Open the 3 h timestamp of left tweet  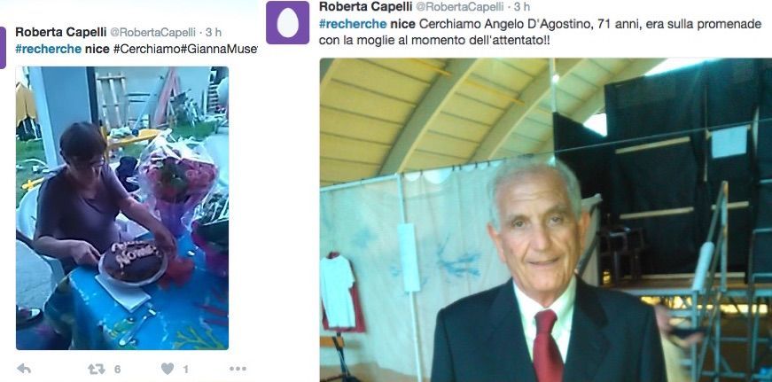tap(214, 33)
